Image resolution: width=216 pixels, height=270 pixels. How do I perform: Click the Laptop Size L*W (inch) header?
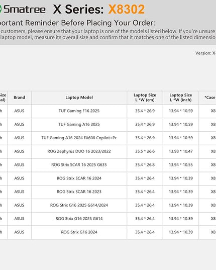click(181, 98)
